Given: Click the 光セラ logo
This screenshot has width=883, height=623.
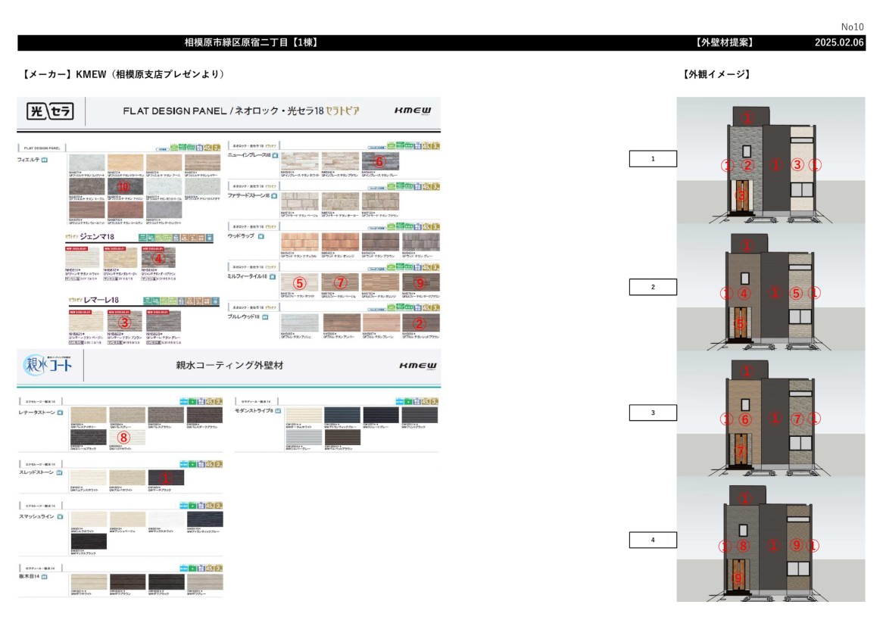Looking at the screenshot, I should tap(51, 111).
